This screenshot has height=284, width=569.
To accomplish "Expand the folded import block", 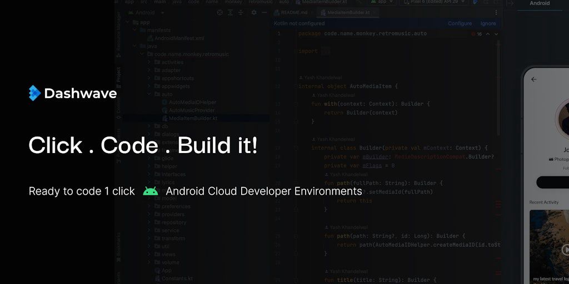I will (x=326, y=51).
